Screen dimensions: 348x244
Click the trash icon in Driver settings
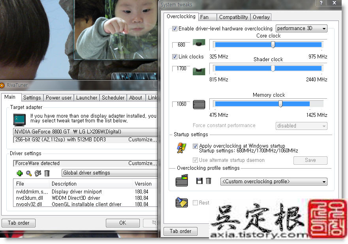[x=47, y=173]
